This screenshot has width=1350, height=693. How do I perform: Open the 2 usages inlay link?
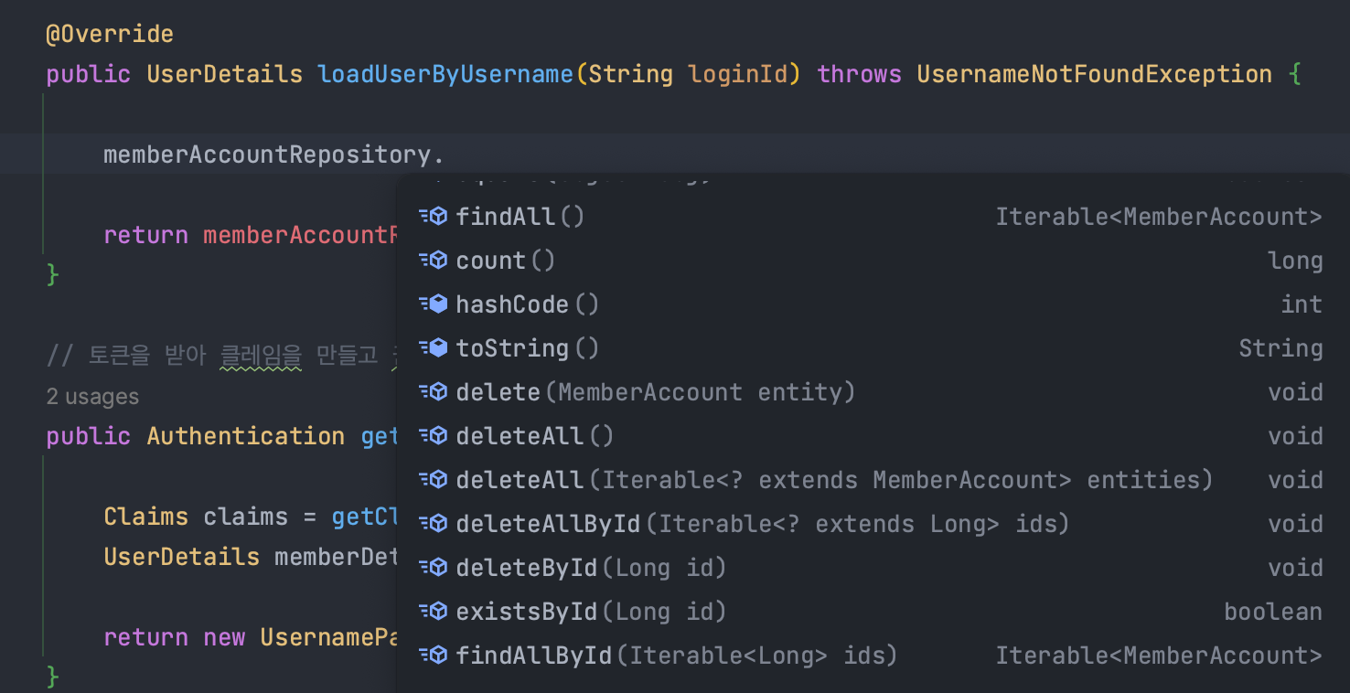[91, 396]
